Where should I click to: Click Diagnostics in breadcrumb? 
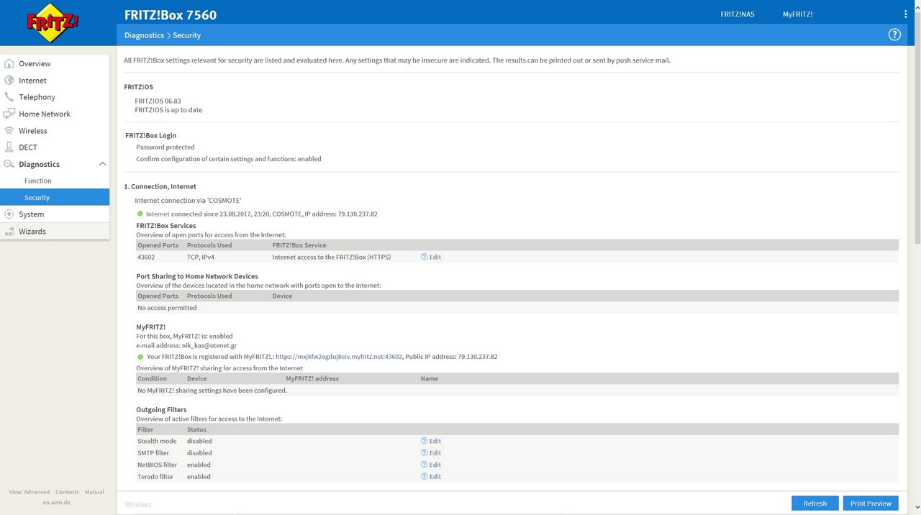click(144, 35)
